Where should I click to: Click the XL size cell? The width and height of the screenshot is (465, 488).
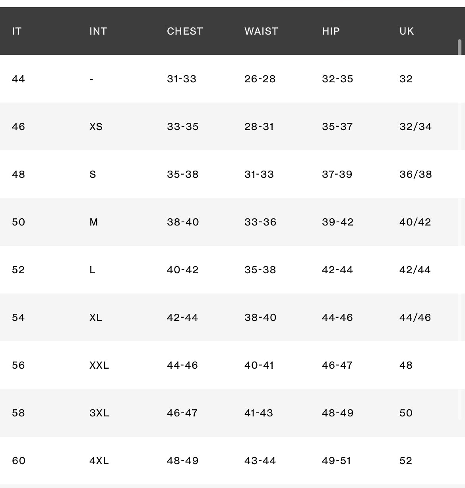96,317
